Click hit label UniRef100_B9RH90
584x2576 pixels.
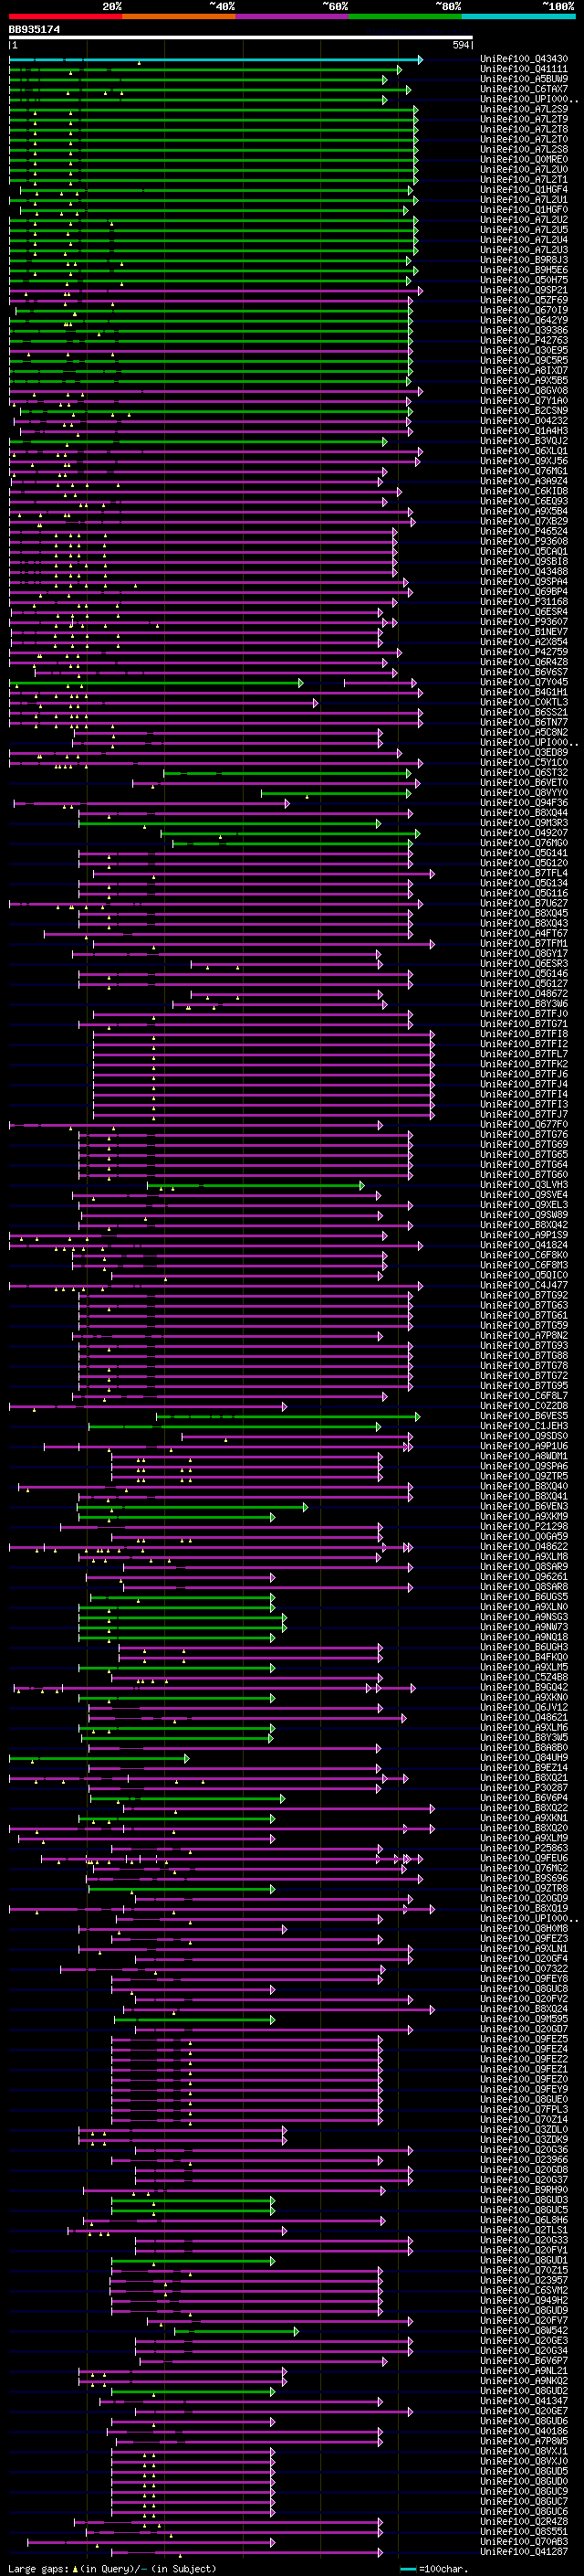pos(524,2190)
